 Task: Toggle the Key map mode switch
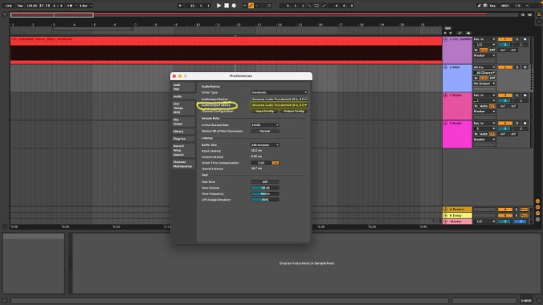492,6
